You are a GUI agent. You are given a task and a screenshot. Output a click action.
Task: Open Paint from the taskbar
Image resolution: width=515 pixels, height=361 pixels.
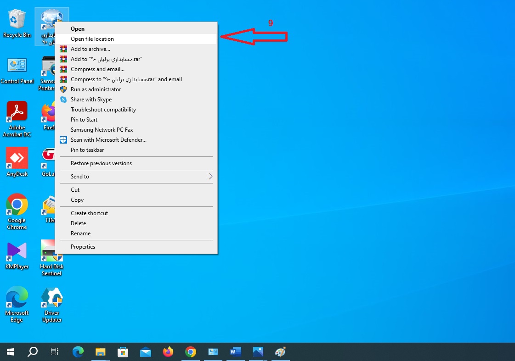click(x=280, y=352)
